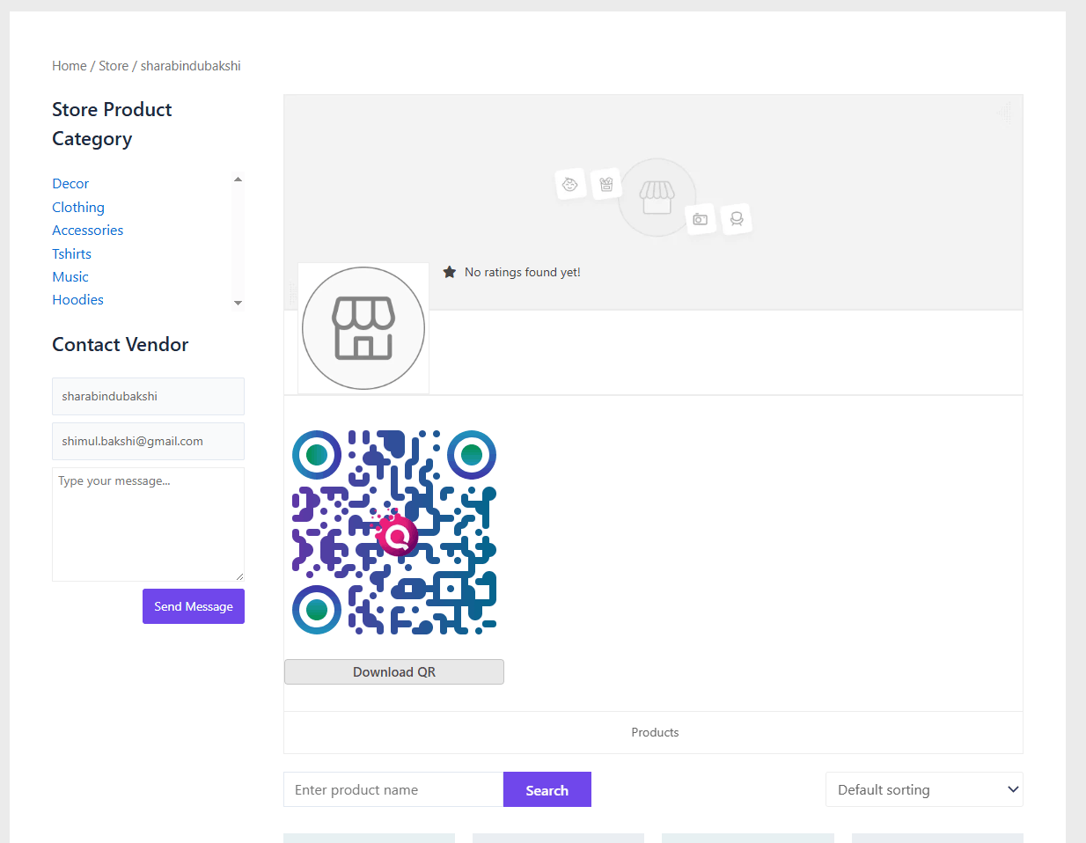This screenshot has height=843, width=1086.
Task: Click the camera banner icon
Action: pyautogui.click(x=701, y=218)
